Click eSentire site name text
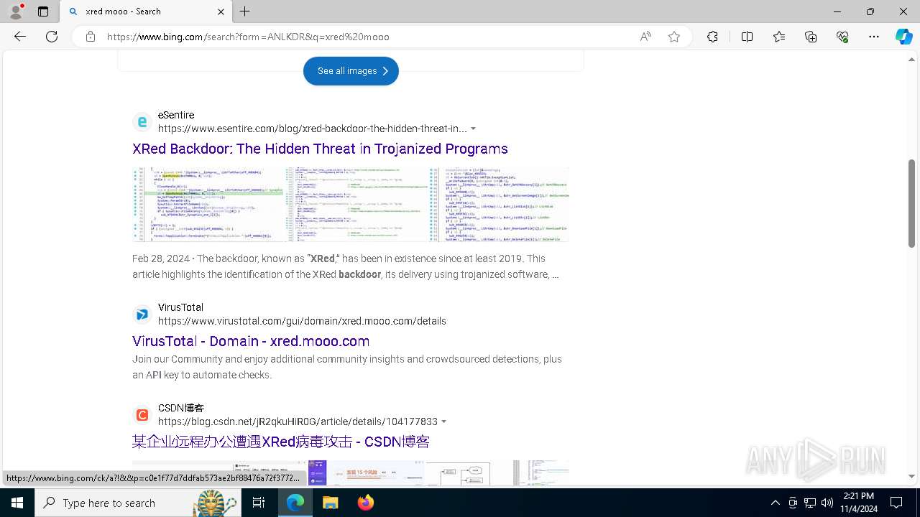 click(176, 115)
